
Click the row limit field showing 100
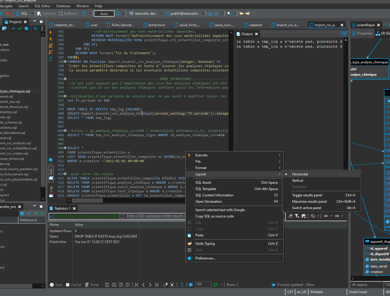(x=203, y=284)
